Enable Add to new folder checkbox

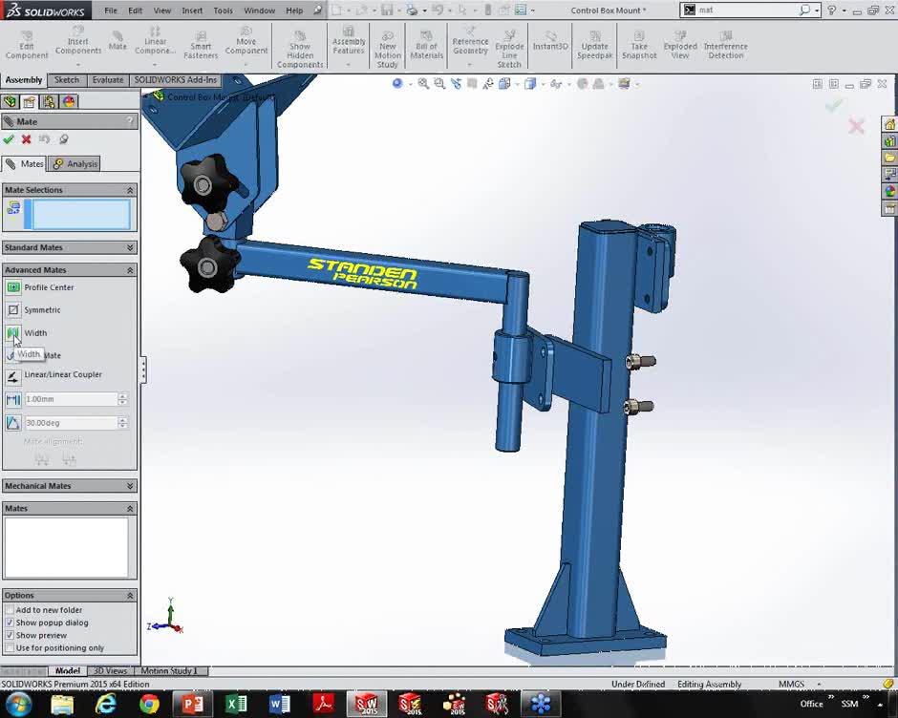[x=10, y=610]
